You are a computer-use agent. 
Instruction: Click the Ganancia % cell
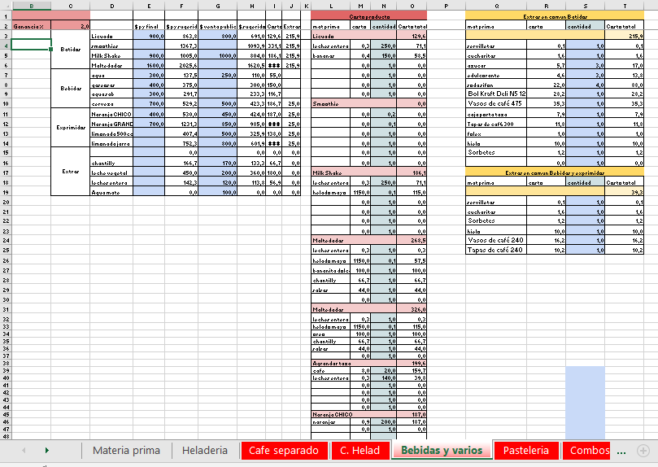click(x=32, y=26)
